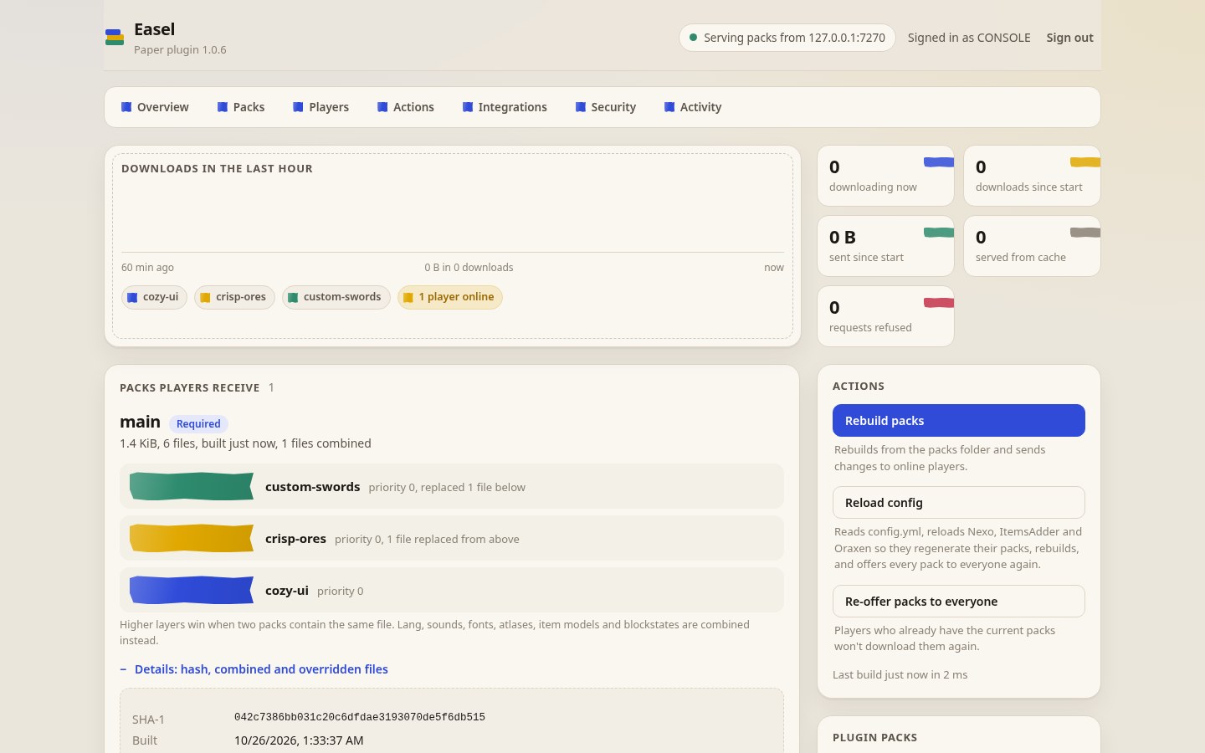1205x753 pixels.
Task: Click the crisp-ores chip's yellow square
Action: point(205,297)
